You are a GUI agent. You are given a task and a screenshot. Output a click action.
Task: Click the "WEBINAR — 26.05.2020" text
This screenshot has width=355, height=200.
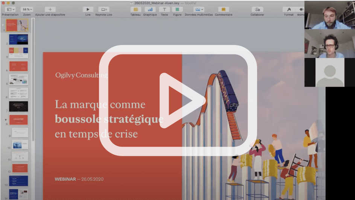[79, 179]
